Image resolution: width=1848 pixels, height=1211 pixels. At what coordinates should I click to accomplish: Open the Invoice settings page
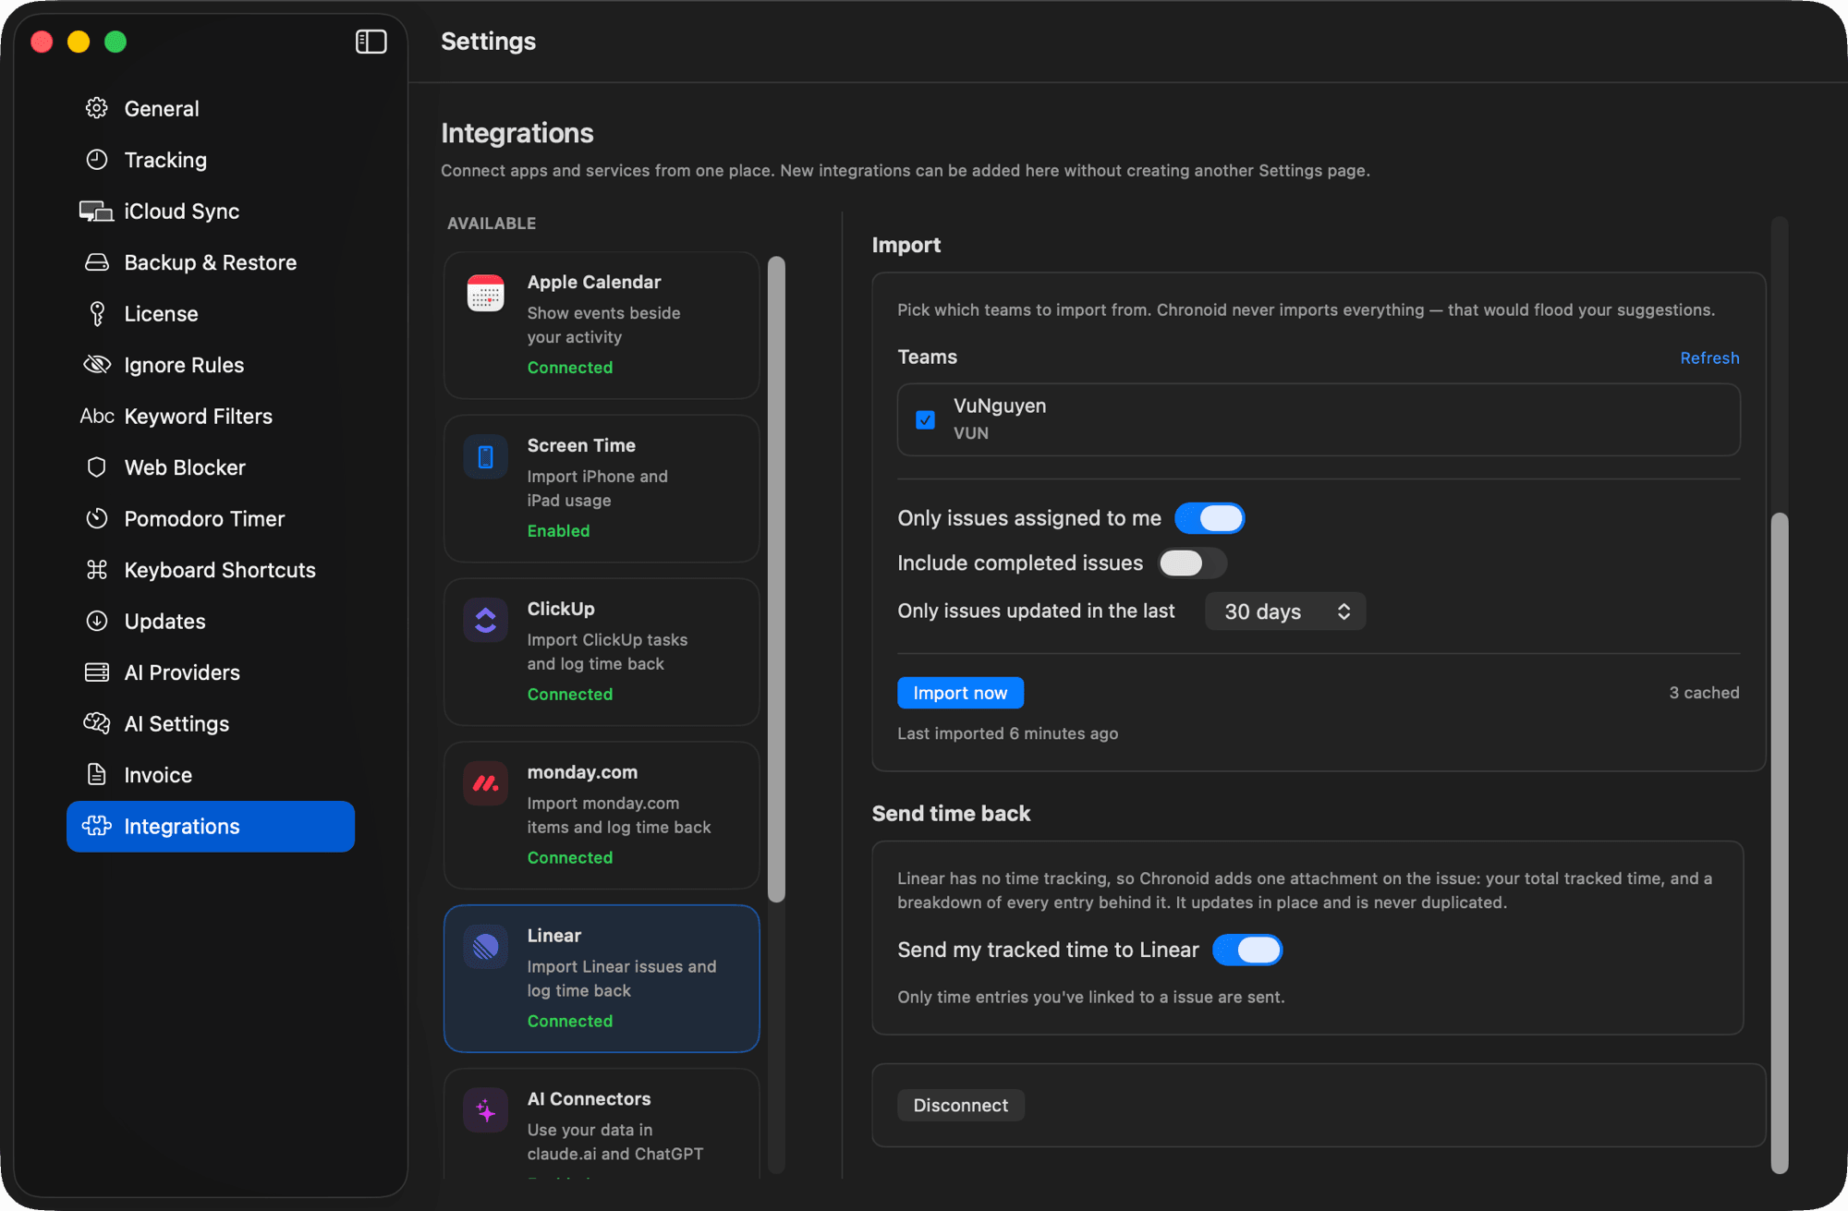(x=211, y=775)
